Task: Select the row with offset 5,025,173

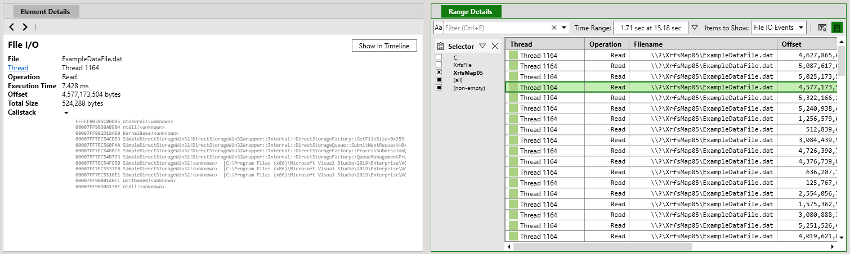Action: pyautogui.click(x=671, y=76)
